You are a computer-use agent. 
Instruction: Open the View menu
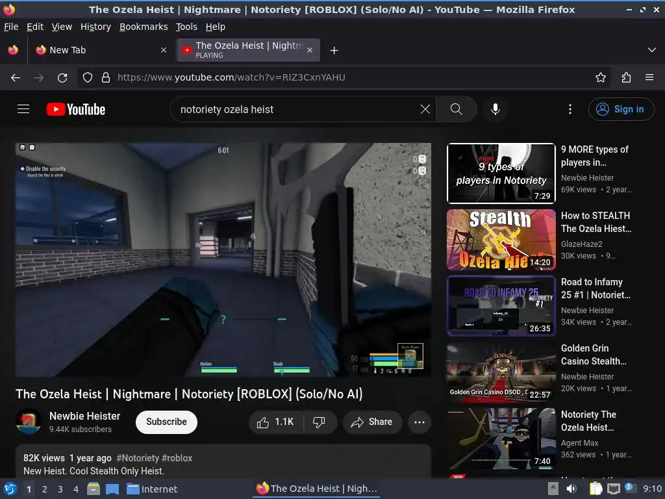[62, 27]
